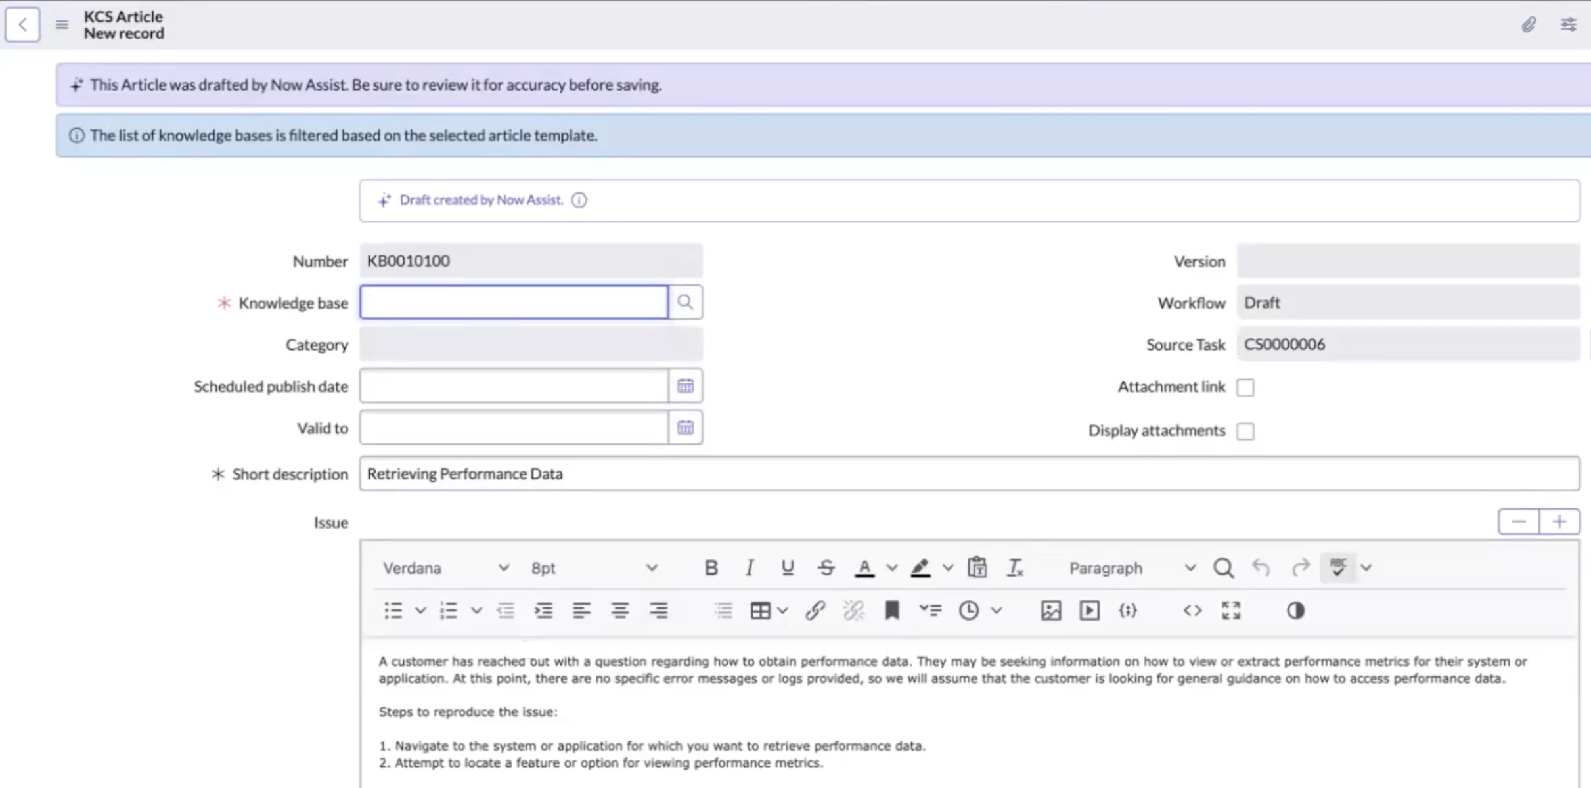Expand the table options dropdown arrow
The image size is (1591, 788).
click(782, 611)
